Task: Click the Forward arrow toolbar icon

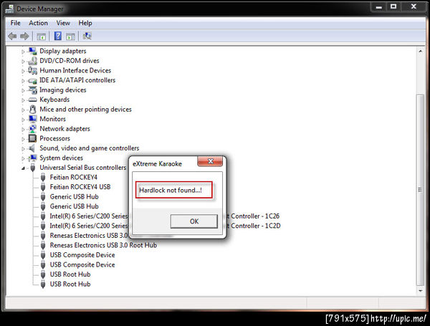Action: coord(24,36)
